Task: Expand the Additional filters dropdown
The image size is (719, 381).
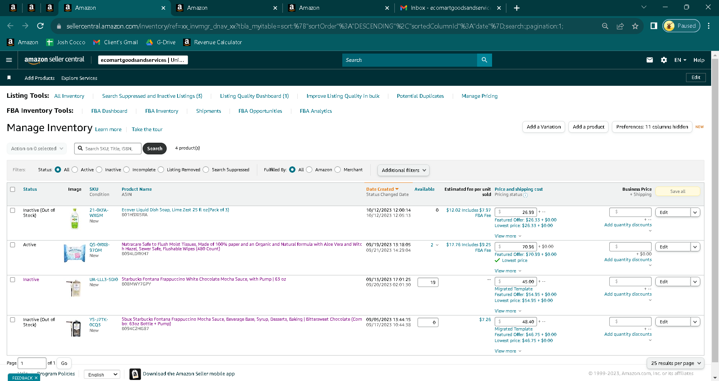Action: coord(403,170)
